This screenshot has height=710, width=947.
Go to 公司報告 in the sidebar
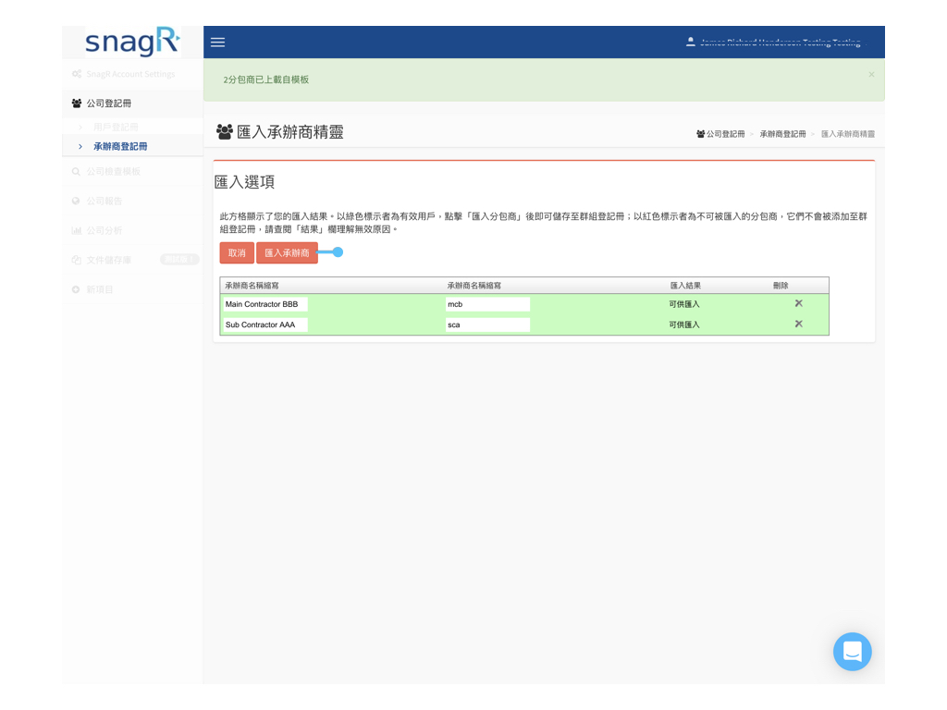104,201
